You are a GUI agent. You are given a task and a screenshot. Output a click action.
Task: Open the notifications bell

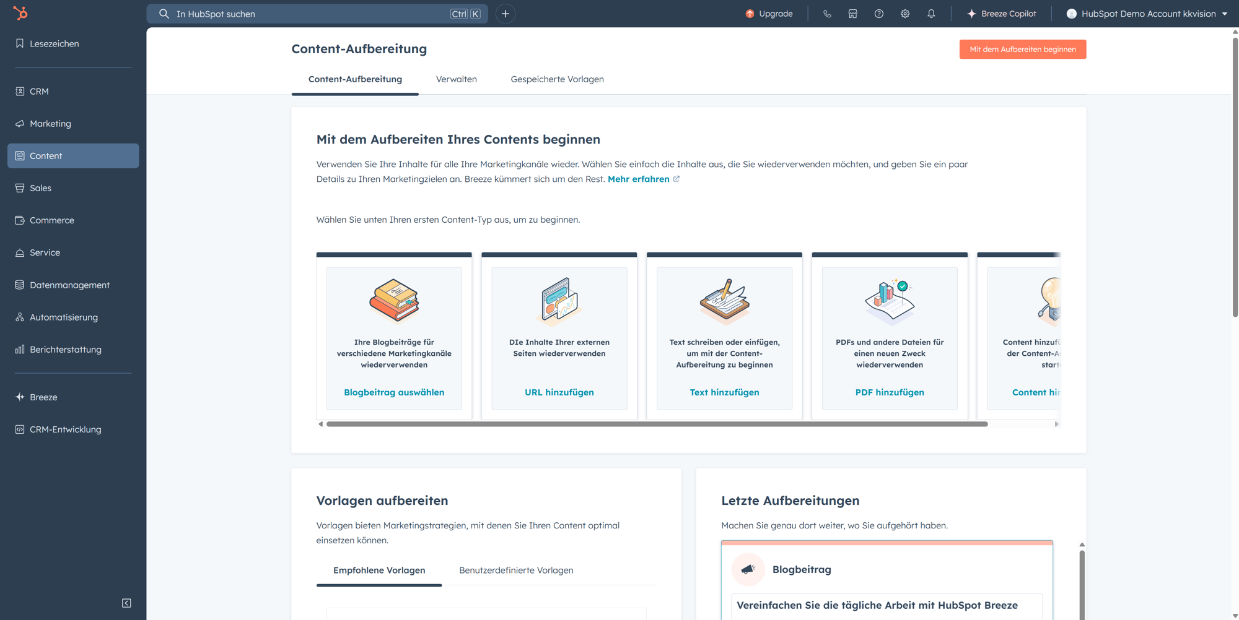(931, 14)
